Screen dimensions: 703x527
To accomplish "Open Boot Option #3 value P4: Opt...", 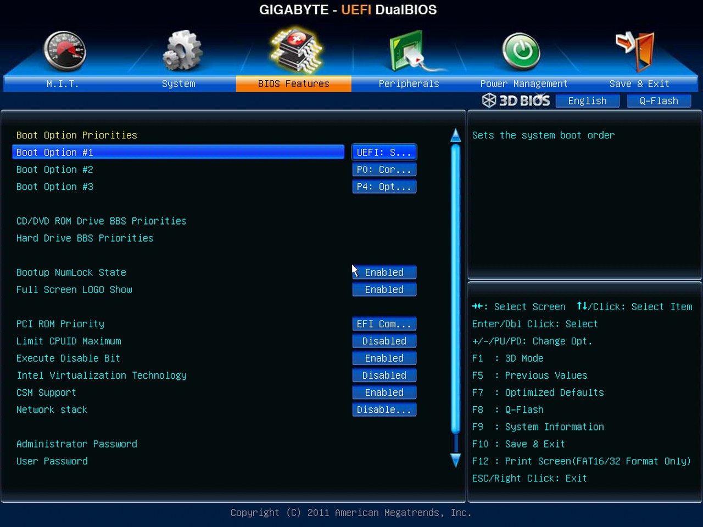I will tap(384, 187).
